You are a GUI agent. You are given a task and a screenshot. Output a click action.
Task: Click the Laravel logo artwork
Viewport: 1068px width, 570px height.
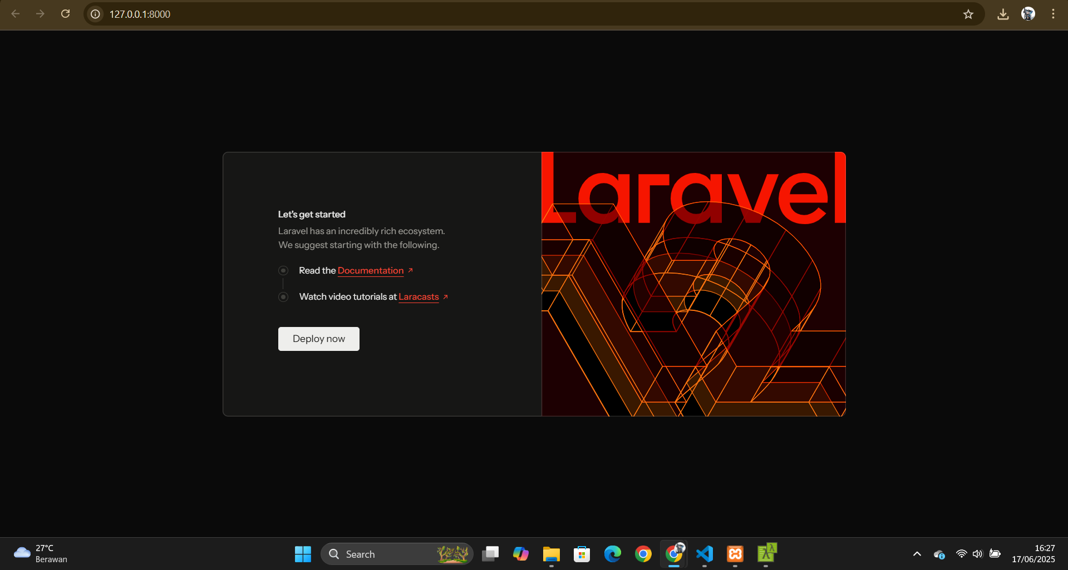point(693,284)
